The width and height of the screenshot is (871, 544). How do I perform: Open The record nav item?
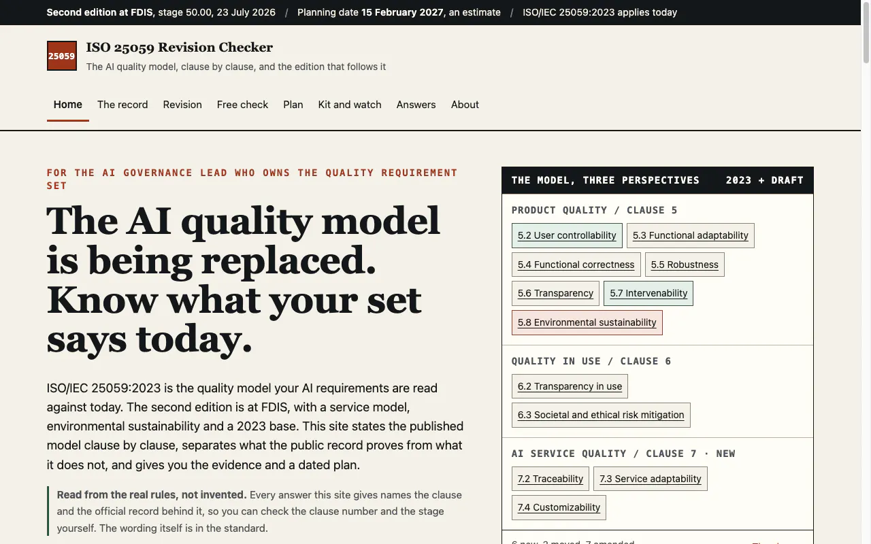(x=122, y=105)
